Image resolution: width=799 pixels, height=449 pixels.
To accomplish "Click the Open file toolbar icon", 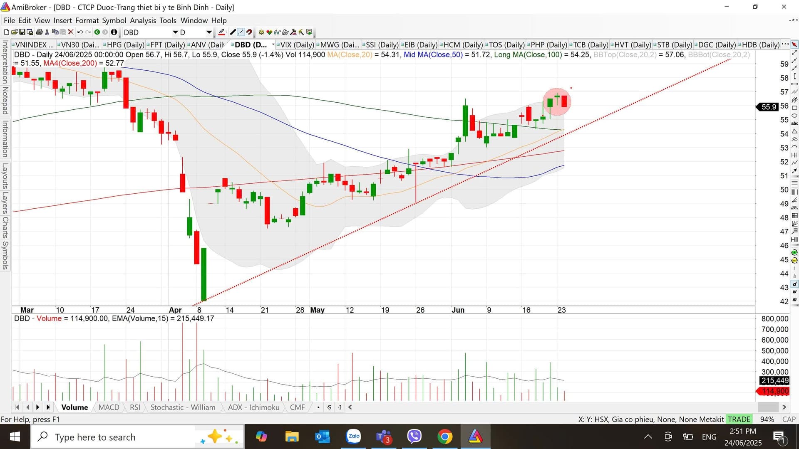I will pos(15,32).
